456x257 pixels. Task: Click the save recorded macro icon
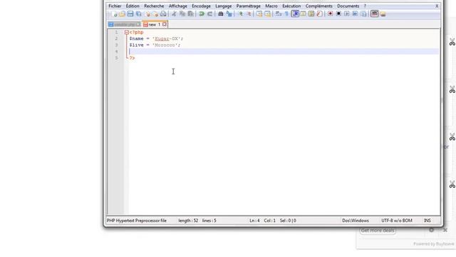363,14
